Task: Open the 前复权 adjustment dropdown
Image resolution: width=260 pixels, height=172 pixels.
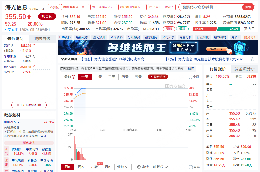Action: (160, 167)
